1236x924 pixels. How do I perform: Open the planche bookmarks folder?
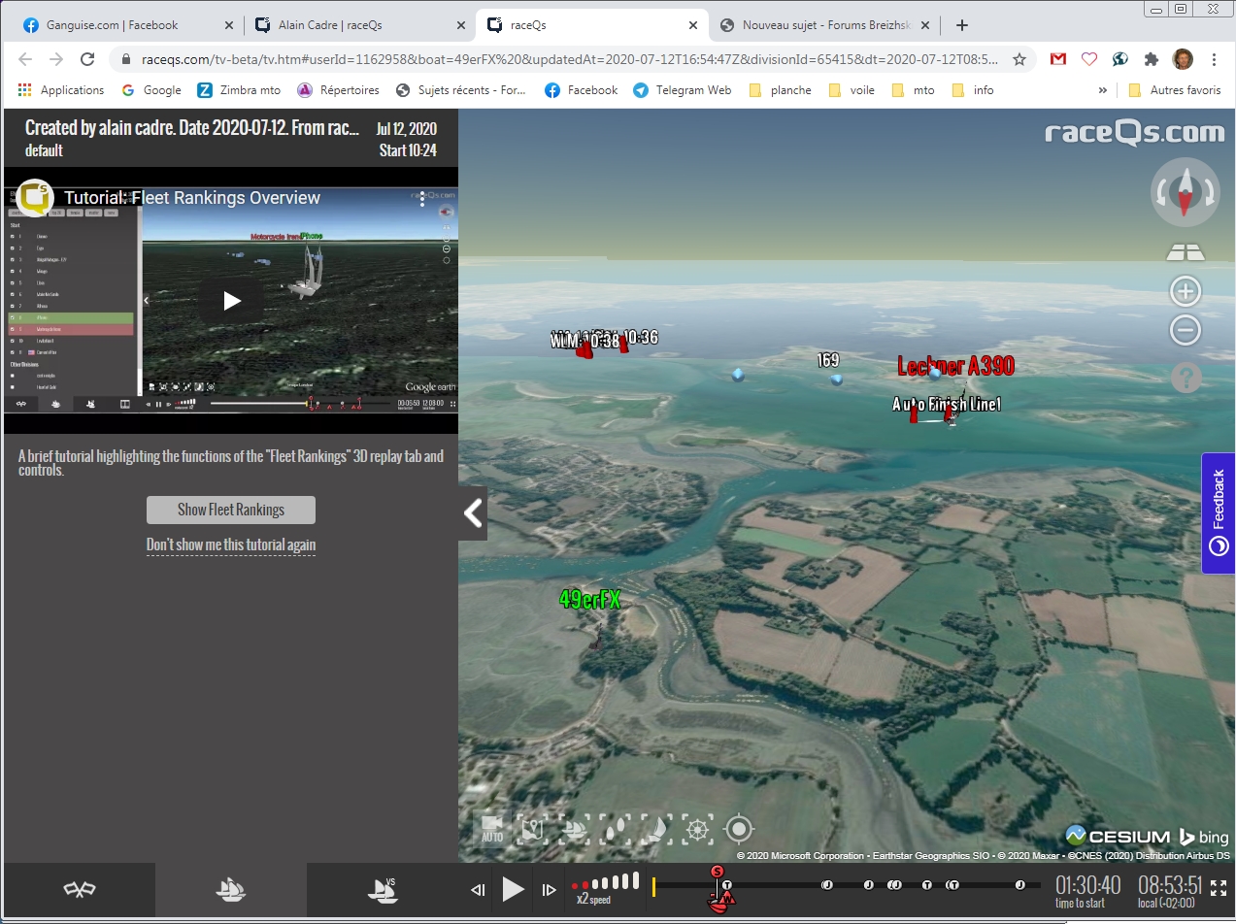(x=781, y=90)
